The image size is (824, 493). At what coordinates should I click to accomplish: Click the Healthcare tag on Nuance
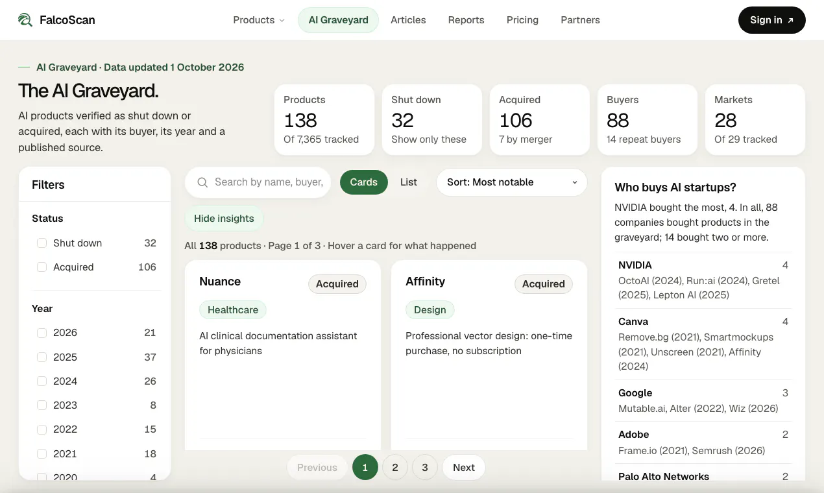click(233, 310)
